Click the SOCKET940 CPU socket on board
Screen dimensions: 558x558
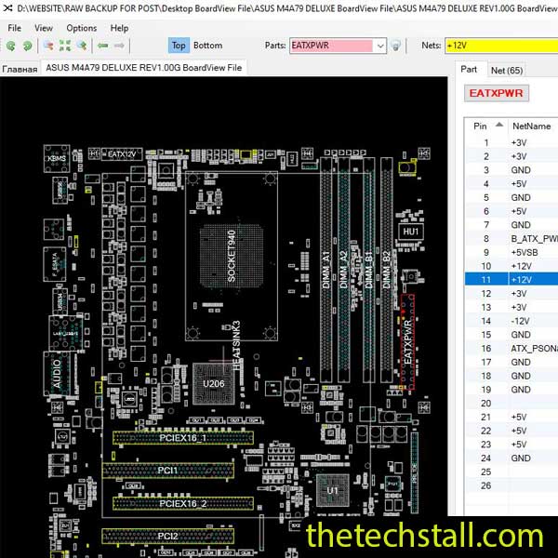point(232,256)
